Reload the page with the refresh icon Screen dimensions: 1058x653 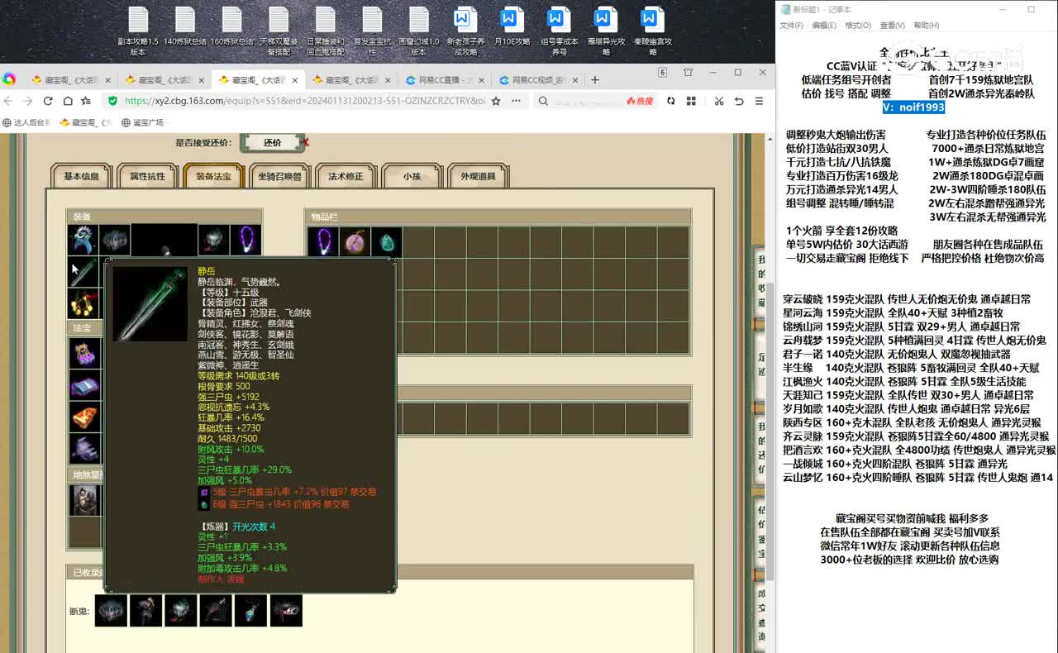point(48,101)
